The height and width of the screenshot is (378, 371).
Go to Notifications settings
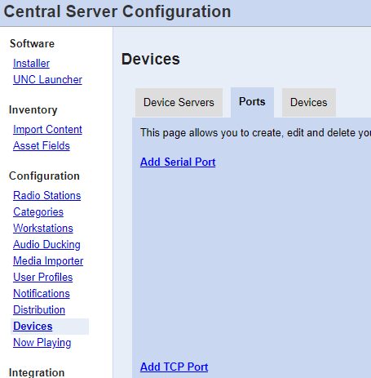[x=42, y=294]
